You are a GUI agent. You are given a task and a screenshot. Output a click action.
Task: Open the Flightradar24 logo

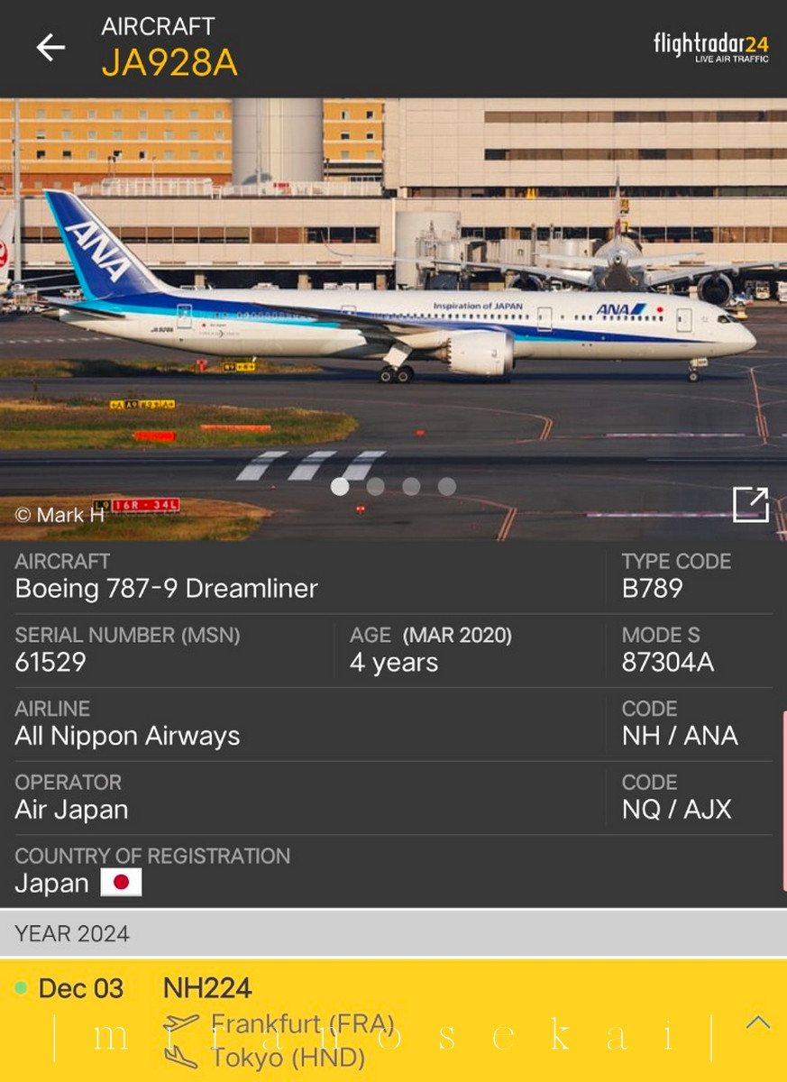(711, 47)
